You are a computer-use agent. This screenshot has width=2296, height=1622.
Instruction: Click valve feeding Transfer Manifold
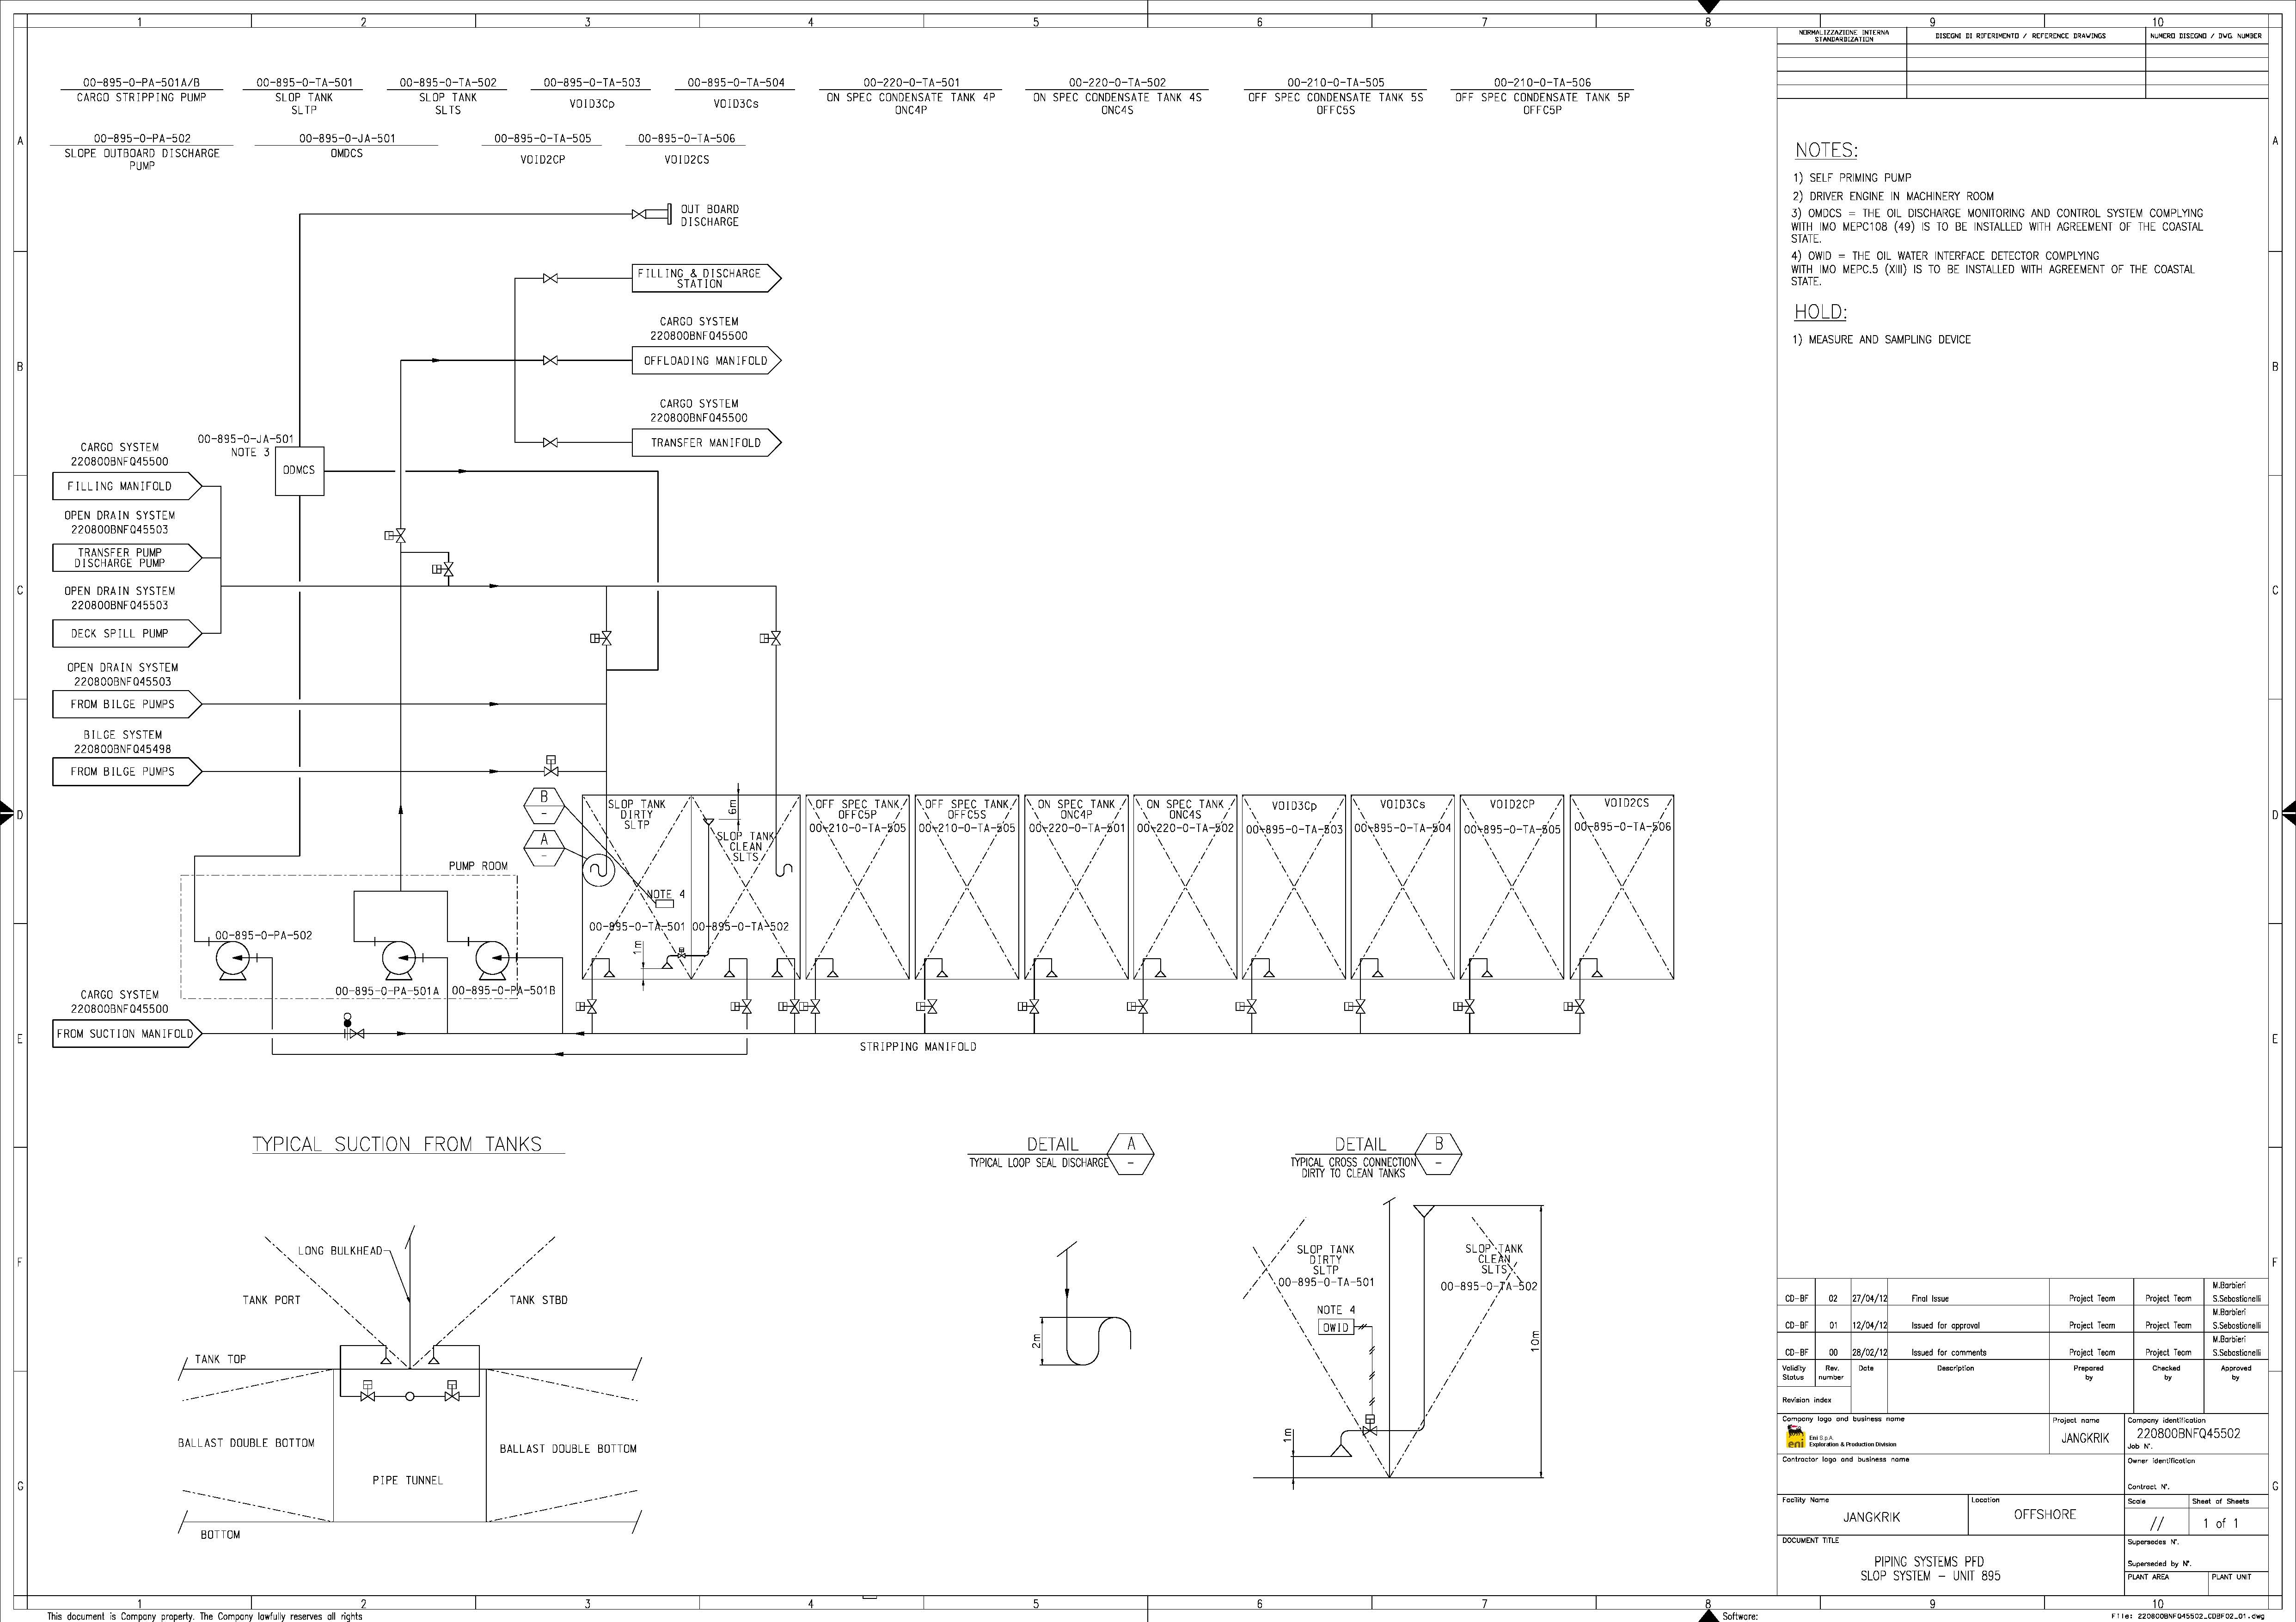550,442
